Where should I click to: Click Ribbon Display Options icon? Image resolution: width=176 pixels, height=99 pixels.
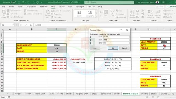(163, 2)
